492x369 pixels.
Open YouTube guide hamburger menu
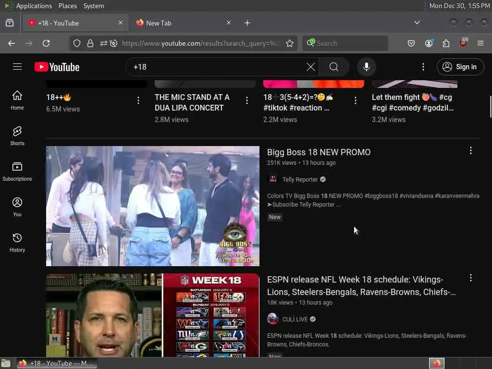coord(17,67)
